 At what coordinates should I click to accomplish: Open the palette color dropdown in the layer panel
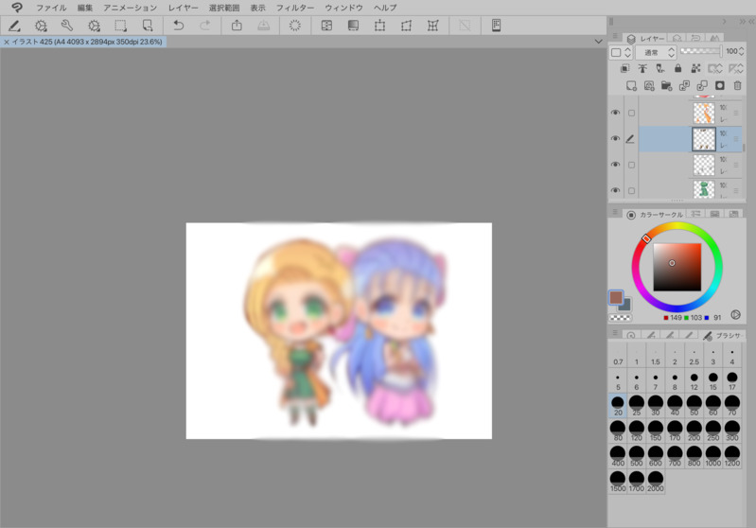pos(621,52)
